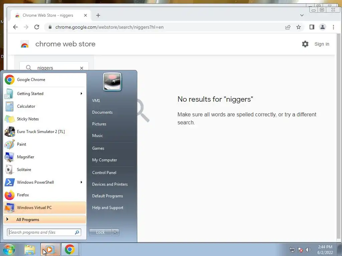
Task: Click the user account picture in Start menu
Action: 112,82
